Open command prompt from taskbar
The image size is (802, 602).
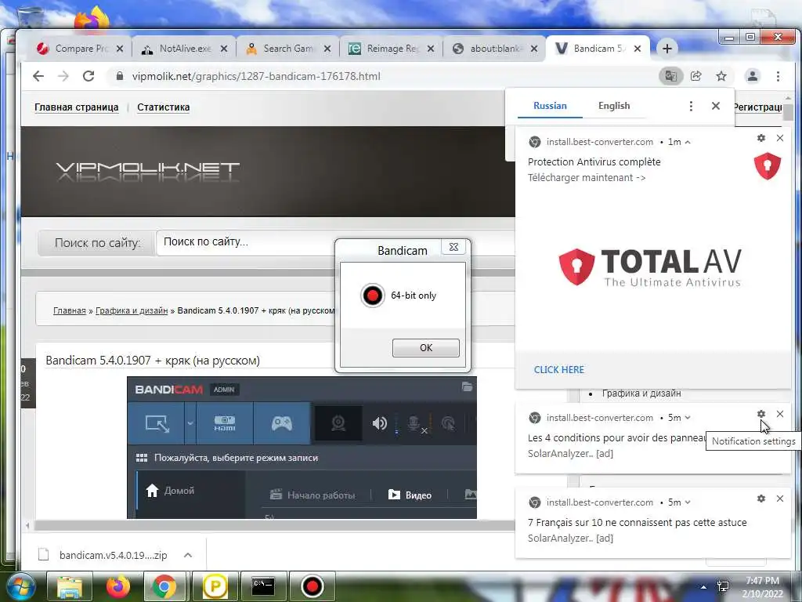tap(263, 586)
